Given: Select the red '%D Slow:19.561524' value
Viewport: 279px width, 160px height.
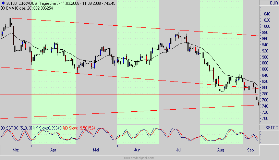Looking at the screenshot, I should coord(79,128).
